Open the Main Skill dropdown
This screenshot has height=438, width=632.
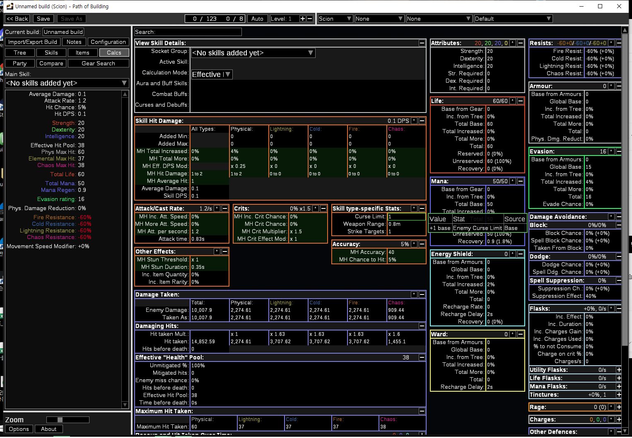pyautogui.click(x=67, y=83)
